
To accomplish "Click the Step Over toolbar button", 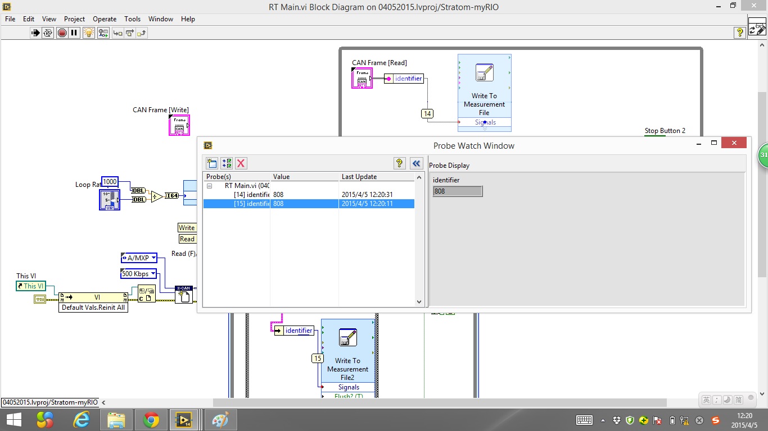I will point(130,33).
